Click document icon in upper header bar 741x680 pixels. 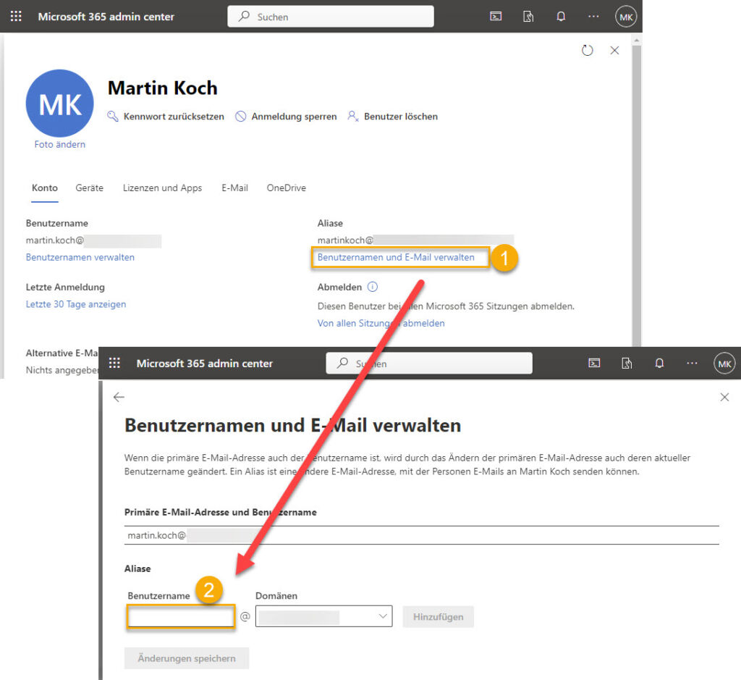pos(528,17)
